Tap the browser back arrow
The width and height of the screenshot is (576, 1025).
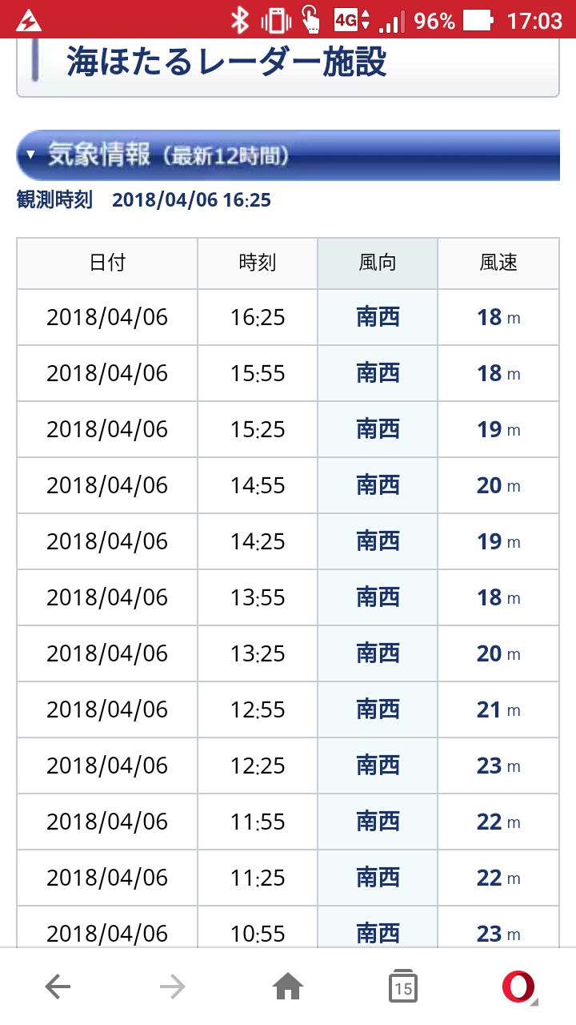58,987
